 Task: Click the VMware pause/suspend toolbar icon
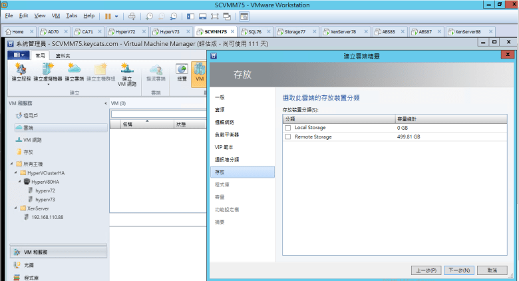click(108, 15)
